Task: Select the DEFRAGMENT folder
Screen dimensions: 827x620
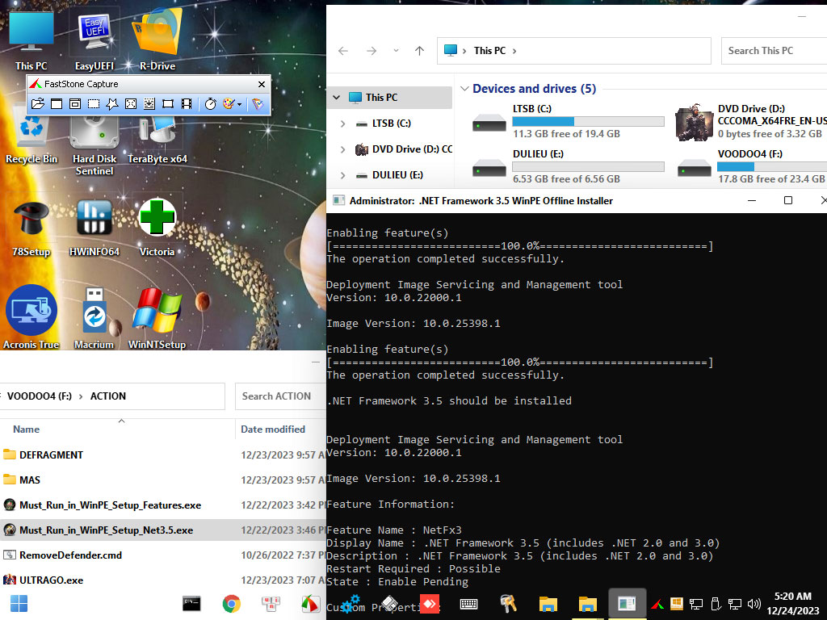Action: pos(163,455)
